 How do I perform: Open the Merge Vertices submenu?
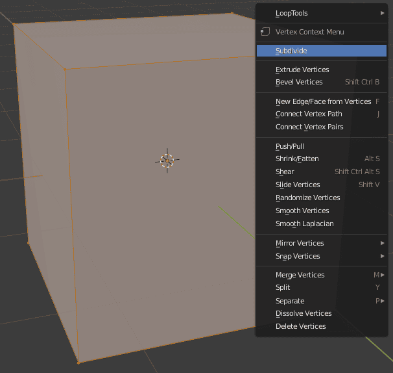pyautogui.click(x=322, y=275)
